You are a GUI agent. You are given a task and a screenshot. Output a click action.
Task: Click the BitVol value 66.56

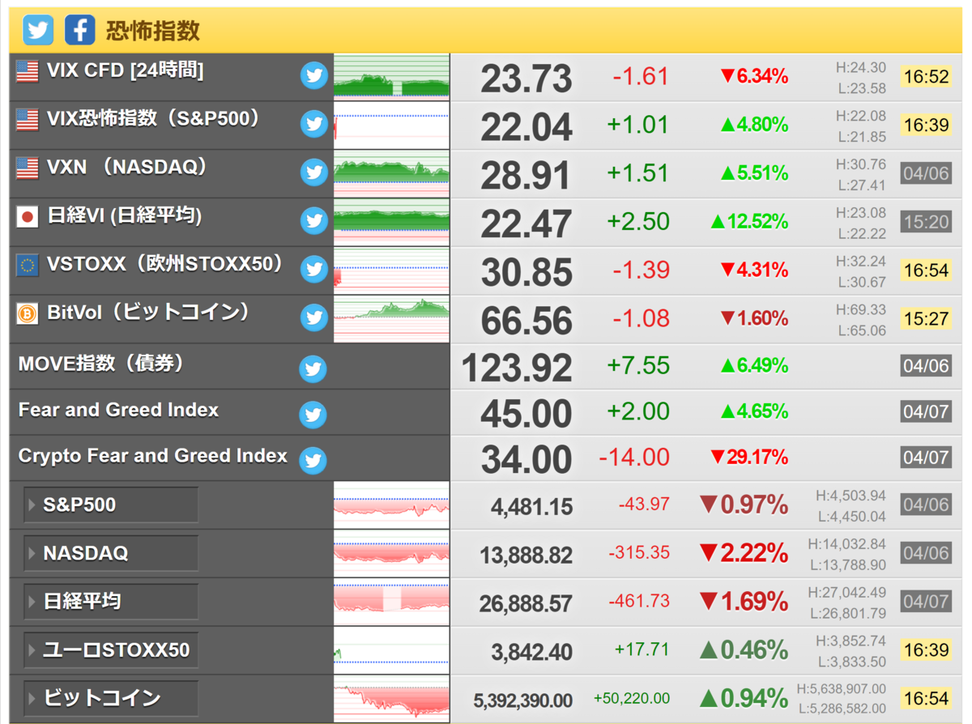pyautogui.click(x=526, y=321)
